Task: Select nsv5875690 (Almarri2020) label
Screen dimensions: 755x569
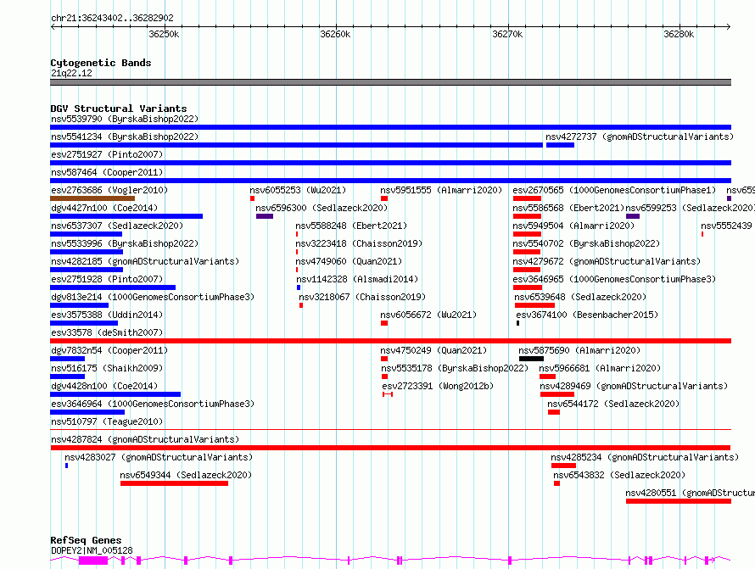Action: click(x=579, y=350)
